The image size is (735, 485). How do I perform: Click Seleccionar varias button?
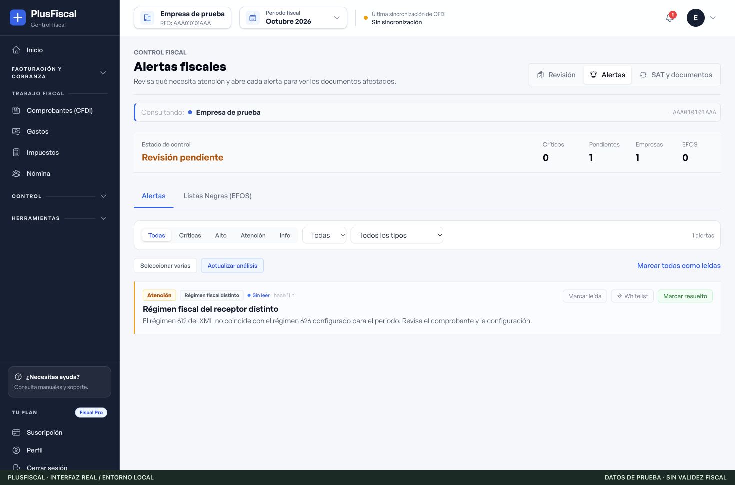click(165, 266)
